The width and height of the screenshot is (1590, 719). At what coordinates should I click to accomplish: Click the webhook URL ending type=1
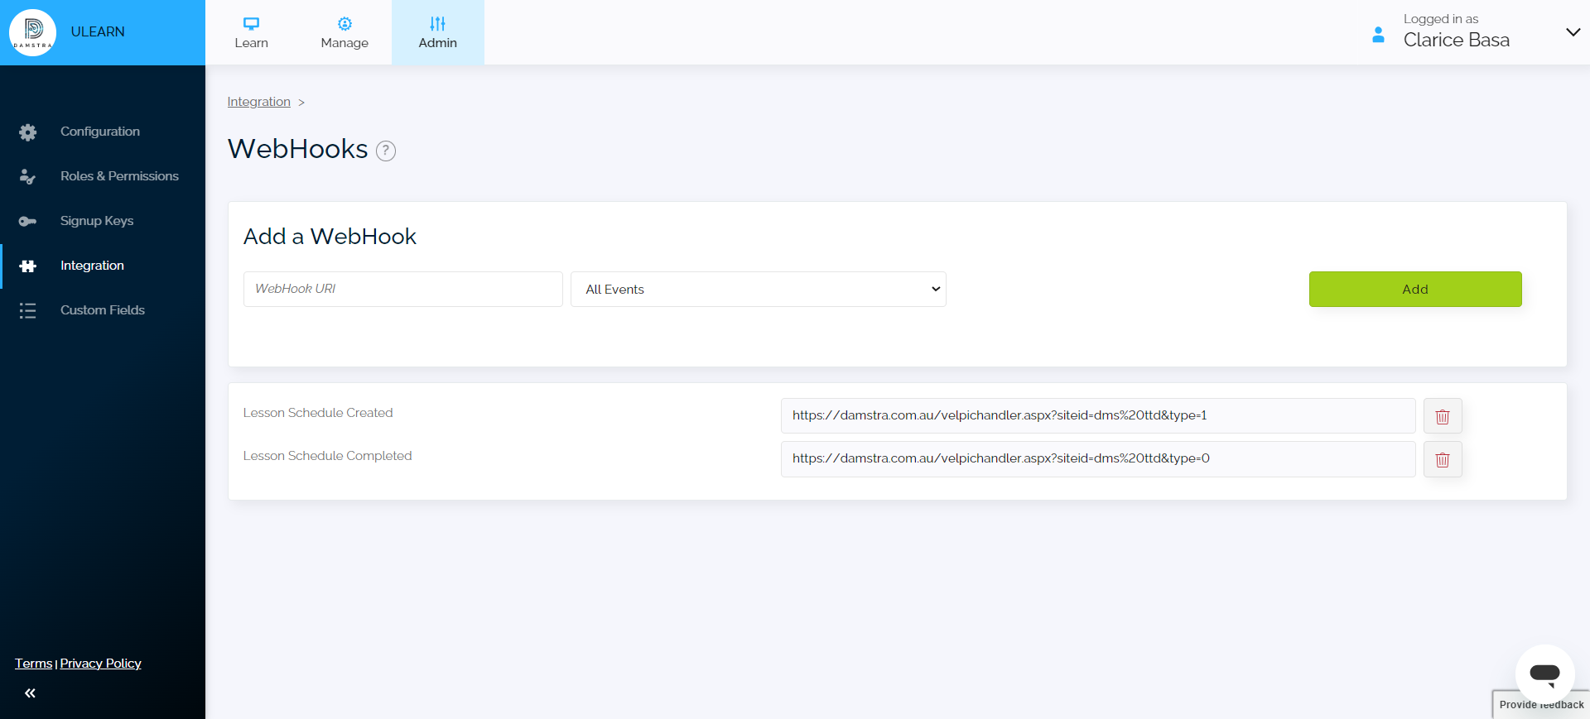tap(1098, 416)
